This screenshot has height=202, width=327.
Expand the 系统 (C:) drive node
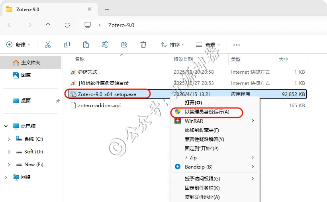9,139
